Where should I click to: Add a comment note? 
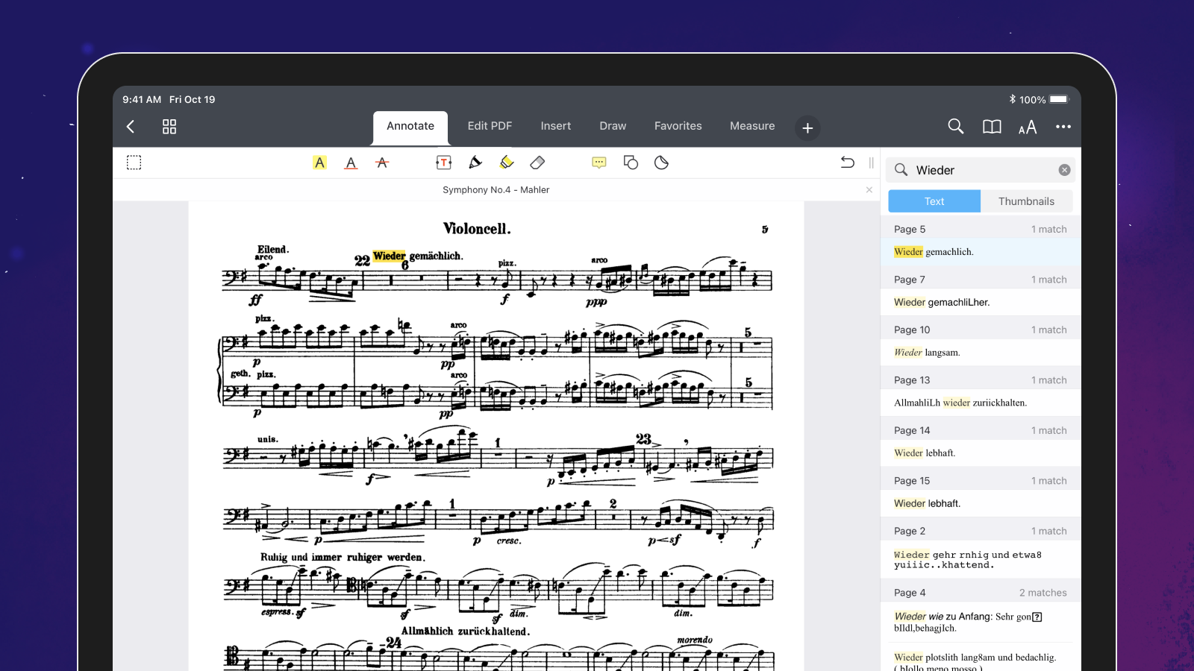pos(599,163)
